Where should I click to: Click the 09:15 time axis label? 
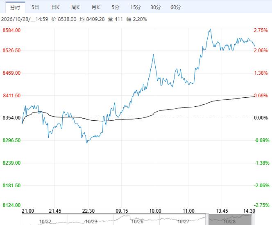[122, 211]
